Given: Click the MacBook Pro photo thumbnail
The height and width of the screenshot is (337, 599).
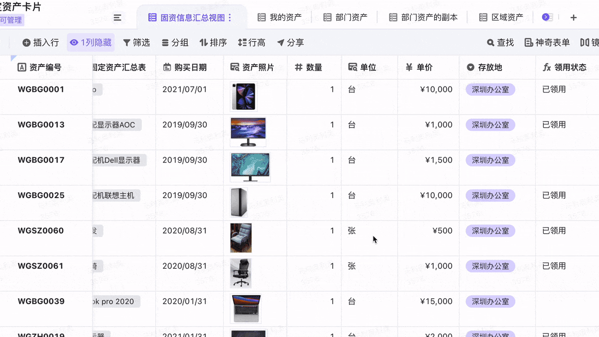Looking at the screenshot, I should 246,308.
